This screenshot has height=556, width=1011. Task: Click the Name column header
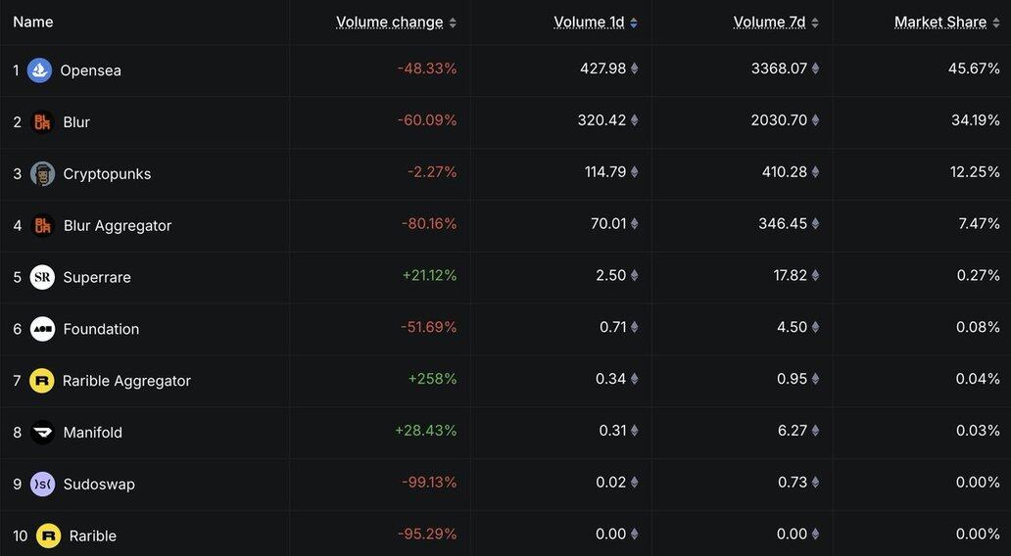[33, 22]
